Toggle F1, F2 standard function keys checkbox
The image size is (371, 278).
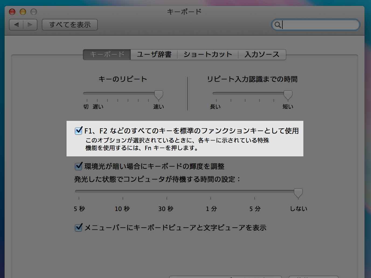(x=78, y=131)
